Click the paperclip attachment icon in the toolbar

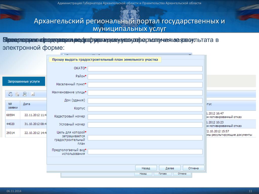click(x=17, y=94)
